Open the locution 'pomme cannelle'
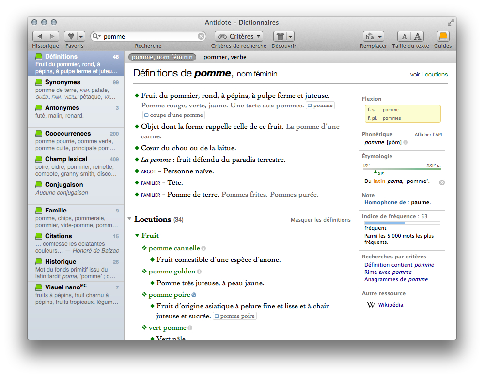The image size is (484, 378). [x=174, y=248]
